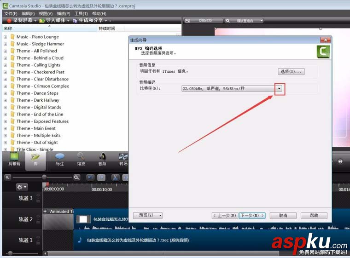Image resolution: width=350 pixels, height=258 pixels.
Task: Open the 缩放 zoom-n-pan tool
Action: tap(81, 159)
